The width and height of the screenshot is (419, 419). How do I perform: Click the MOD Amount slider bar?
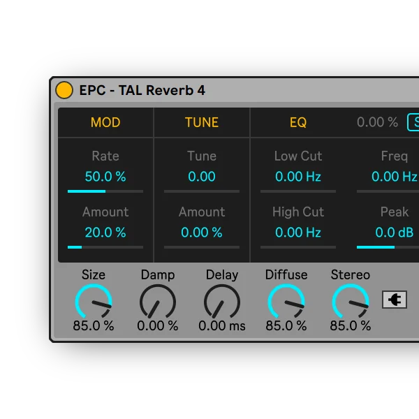click(x=105, y=247)
